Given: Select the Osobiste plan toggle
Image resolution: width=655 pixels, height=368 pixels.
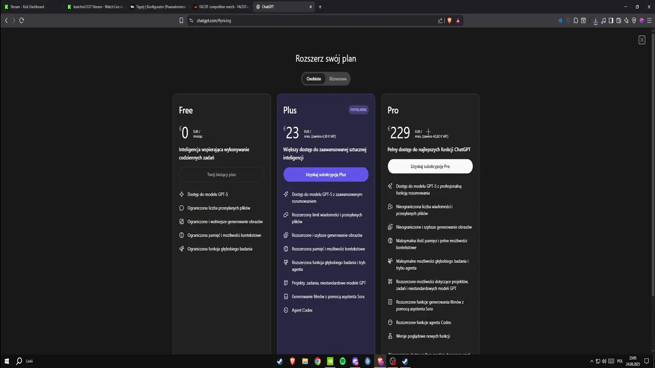Looking at the screenshot, I should pos(314,79).
